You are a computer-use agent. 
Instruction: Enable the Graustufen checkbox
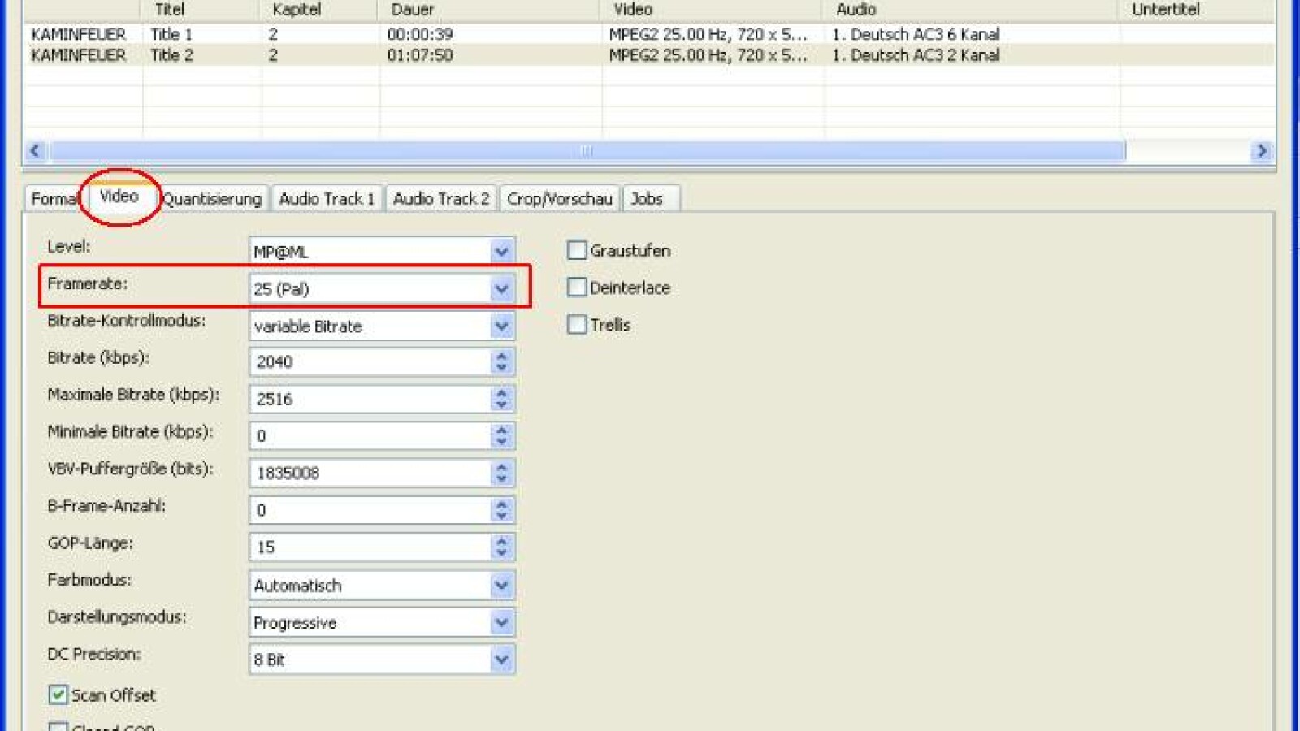[577, 250]
